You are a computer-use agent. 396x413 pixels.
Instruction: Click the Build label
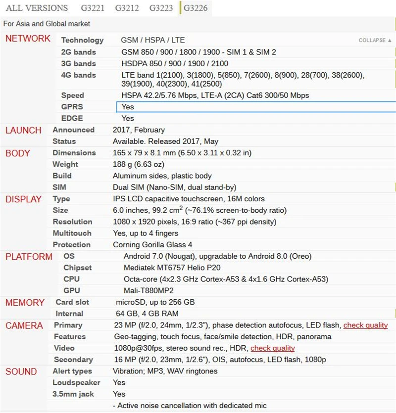(62, 176)
